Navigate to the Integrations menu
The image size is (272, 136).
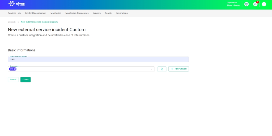pyautogui.click(x=122, y=13)
